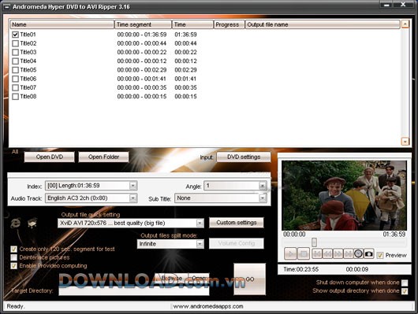Click the Browse button for target directory
This screenshot has height=314, width=418.
(172, 279)
